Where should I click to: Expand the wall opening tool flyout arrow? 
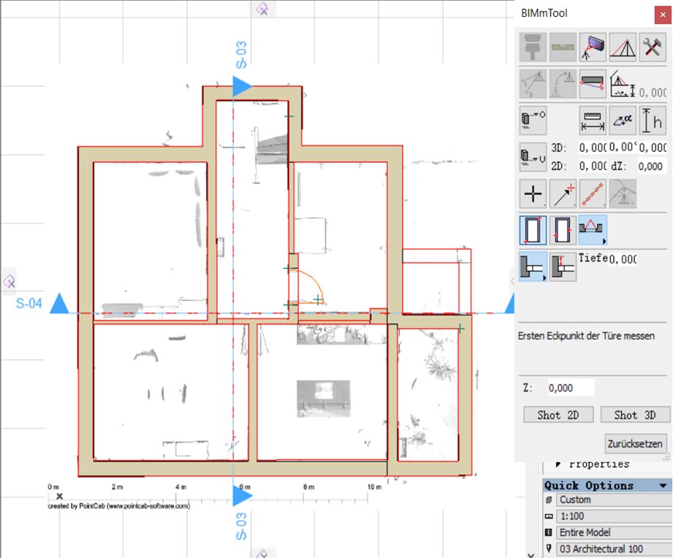tap(604, 242)
